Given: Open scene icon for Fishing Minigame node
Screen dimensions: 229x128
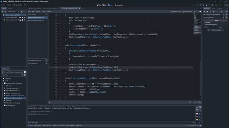Looking at the screenshot, I should 20,17.
